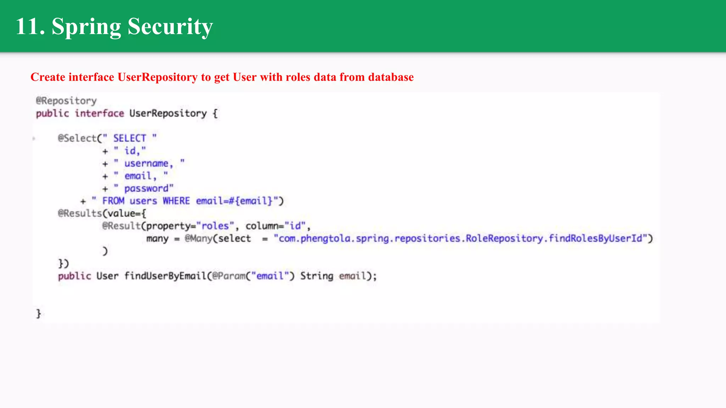Screen dimensions: 726x408
Task: Click the 'interface' keyword in the code
Action: (99, 114)
